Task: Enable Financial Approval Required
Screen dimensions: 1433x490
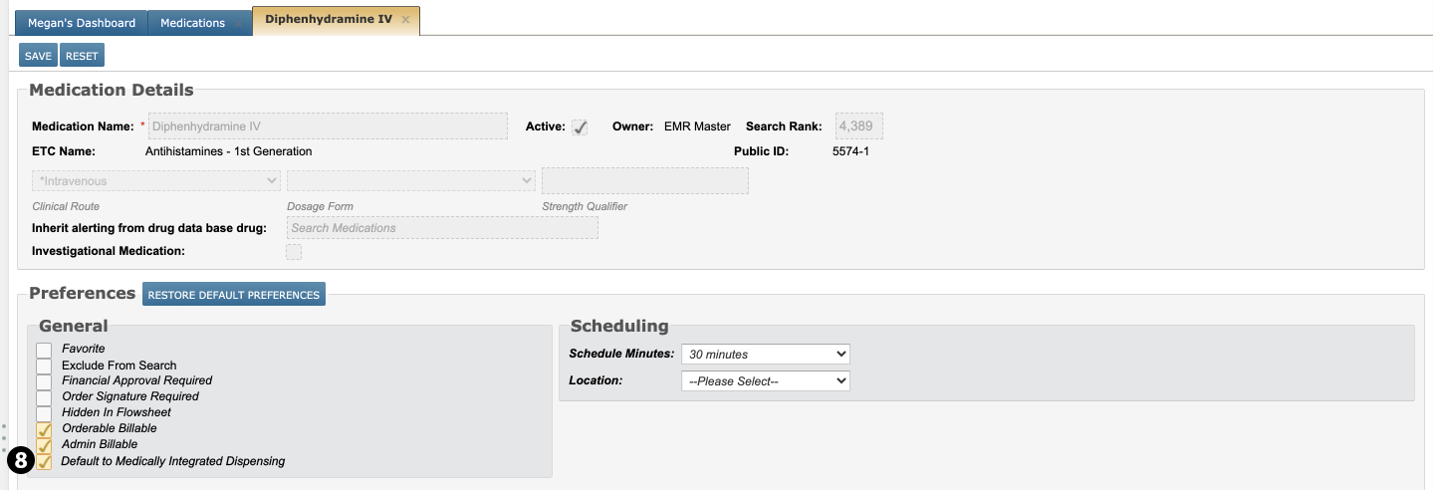Action: pyautogui.click(x=44, y=381)
